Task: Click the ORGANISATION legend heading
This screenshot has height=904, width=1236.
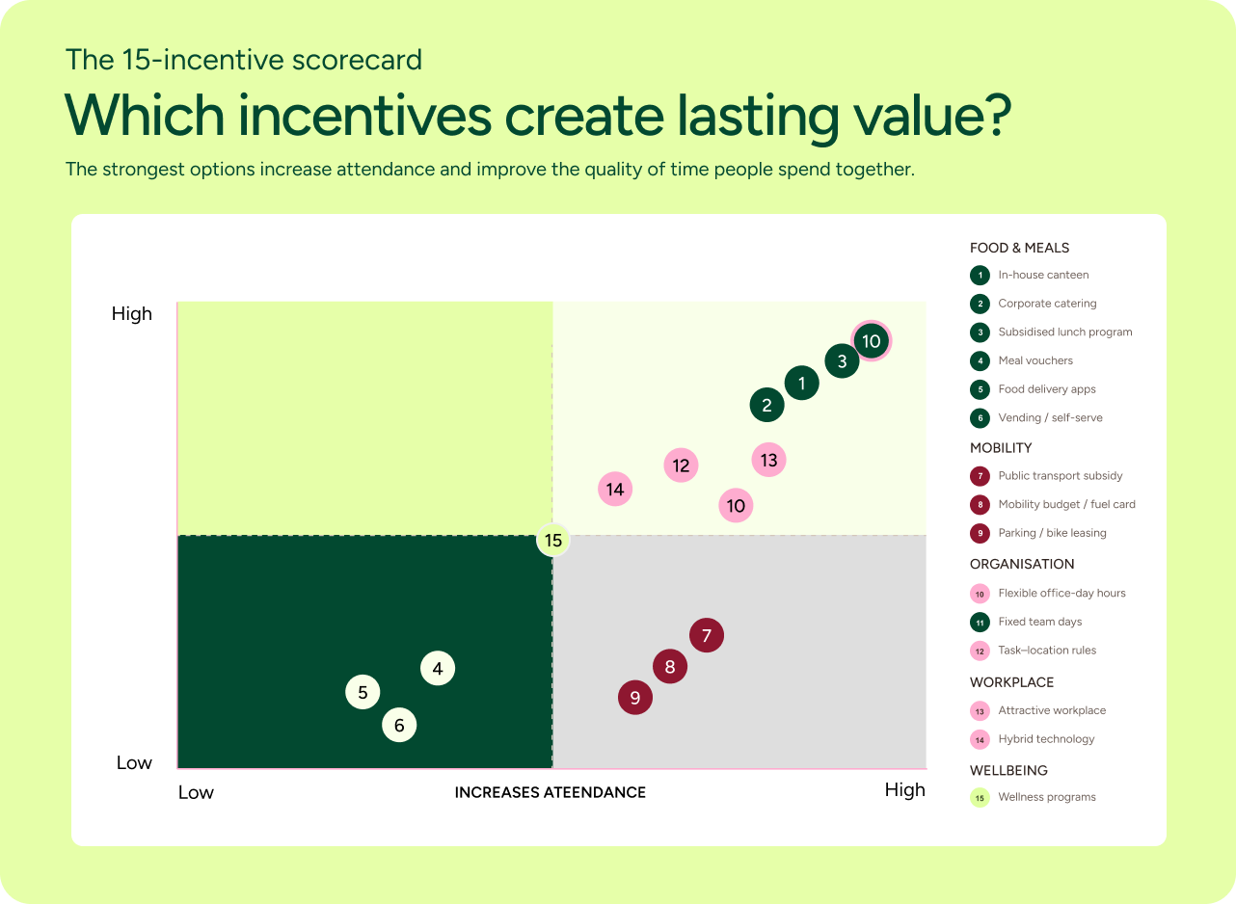Action: pyautogui.click(x=1022, y=564)
